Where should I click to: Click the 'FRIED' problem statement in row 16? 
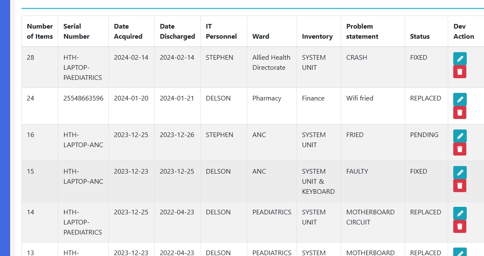click(x=355, y=135)
